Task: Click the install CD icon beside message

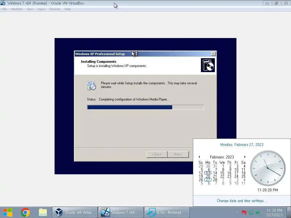Action: pyautogui.click(x=91, y=86)
